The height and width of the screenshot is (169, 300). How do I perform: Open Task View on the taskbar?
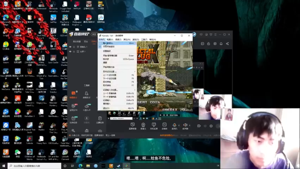(72, 166)
